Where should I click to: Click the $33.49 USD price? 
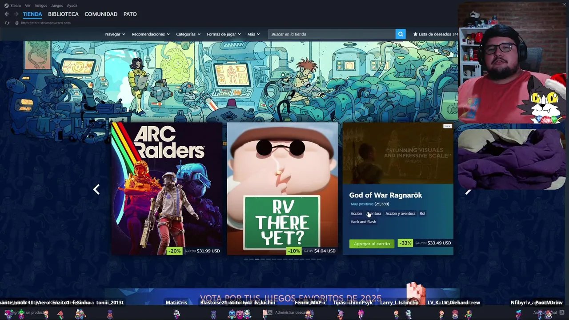[x=439, y=243]
